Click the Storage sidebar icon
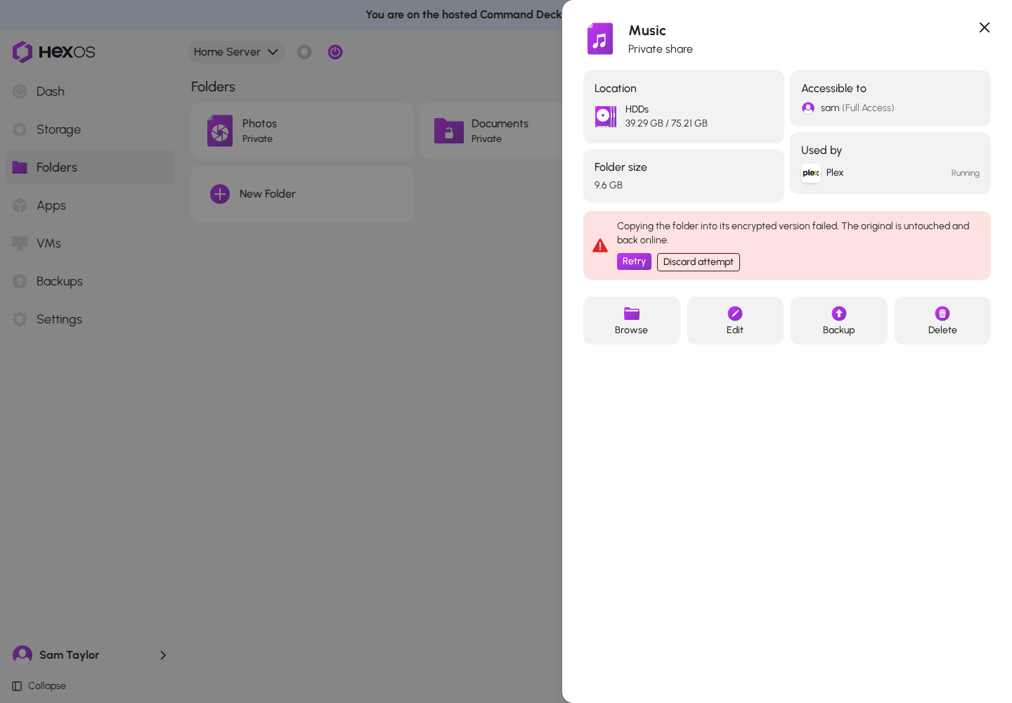 (x=20, y=129)
